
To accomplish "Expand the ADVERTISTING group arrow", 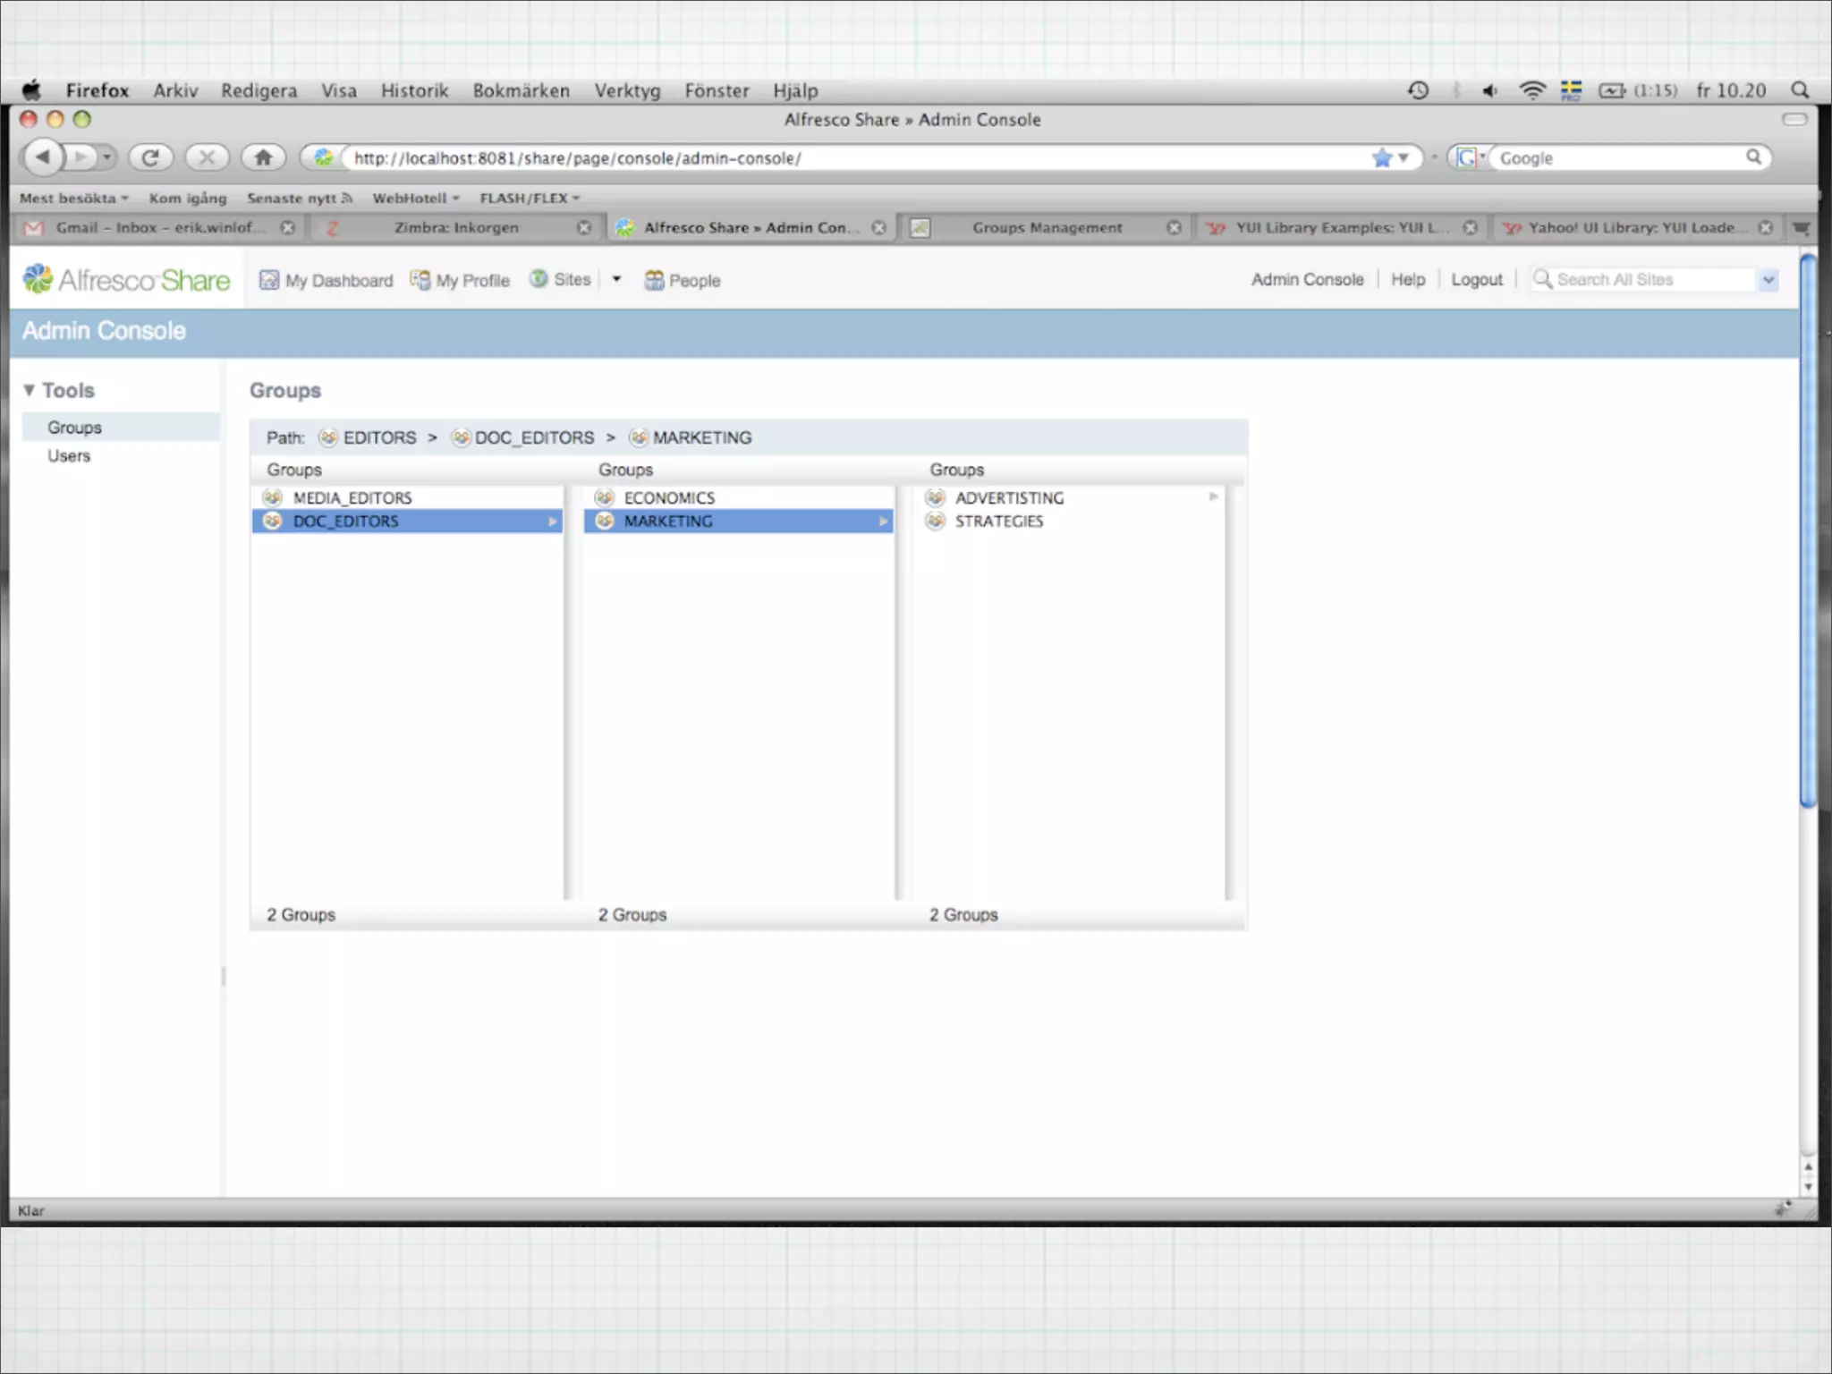I will pyautogui.click(x=1213, y=496).
